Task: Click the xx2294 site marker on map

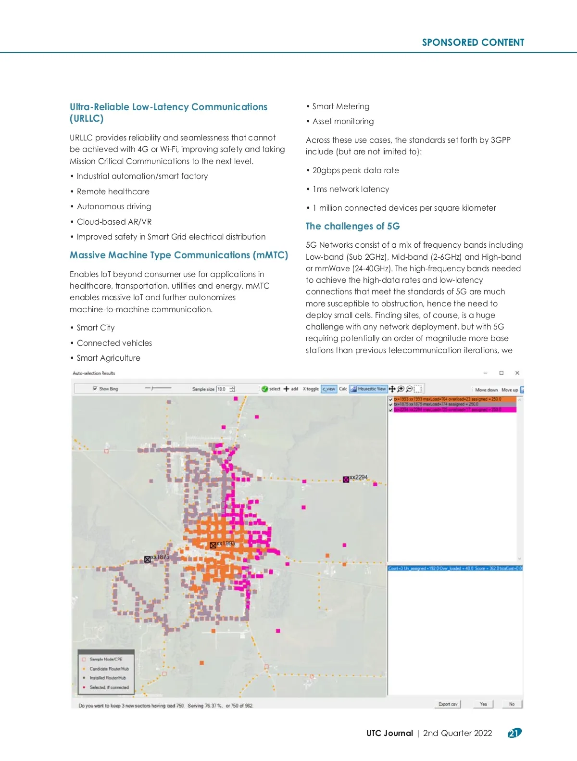Action: [x=346, y=479]
